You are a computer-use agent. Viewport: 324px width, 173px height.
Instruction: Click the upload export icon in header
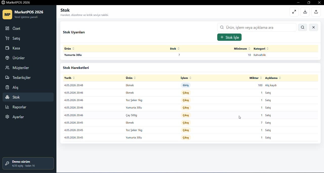click(x=316, y=12)
